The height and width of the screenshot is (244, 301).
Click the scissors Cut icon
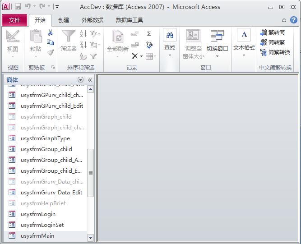[x=50, y=32]
